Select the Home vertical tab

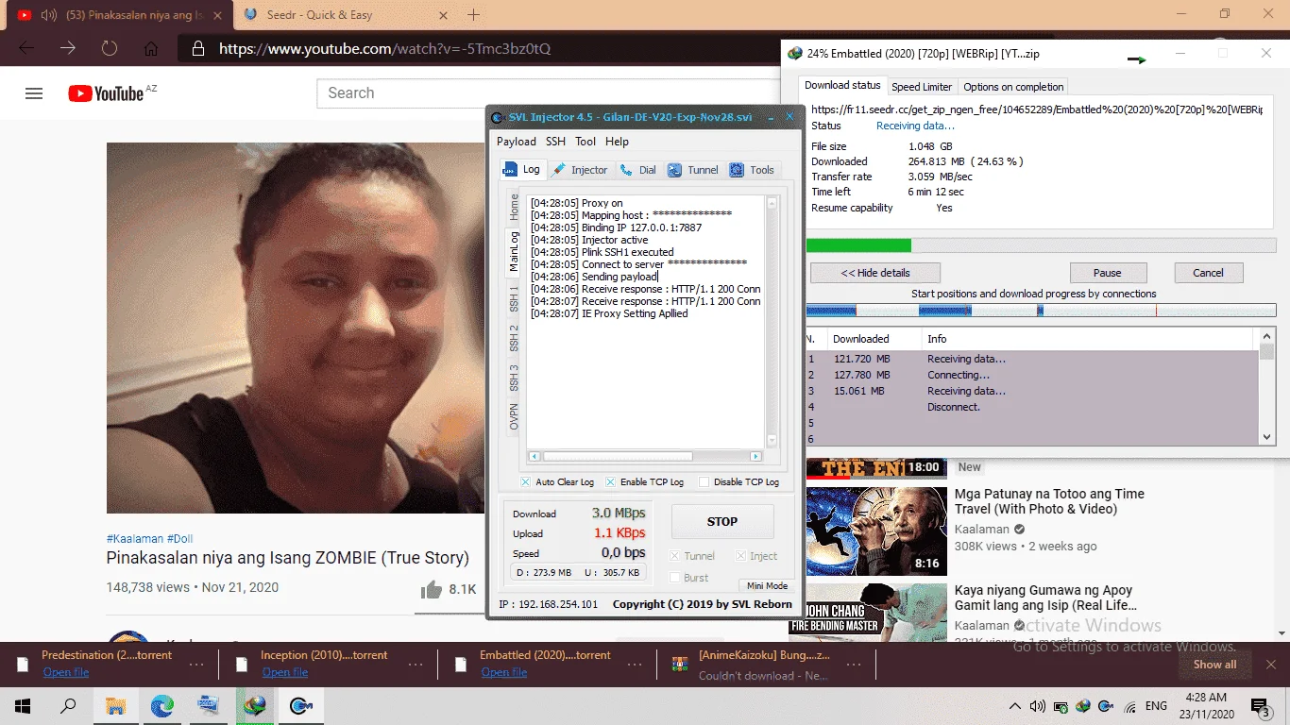coord(514,206)
